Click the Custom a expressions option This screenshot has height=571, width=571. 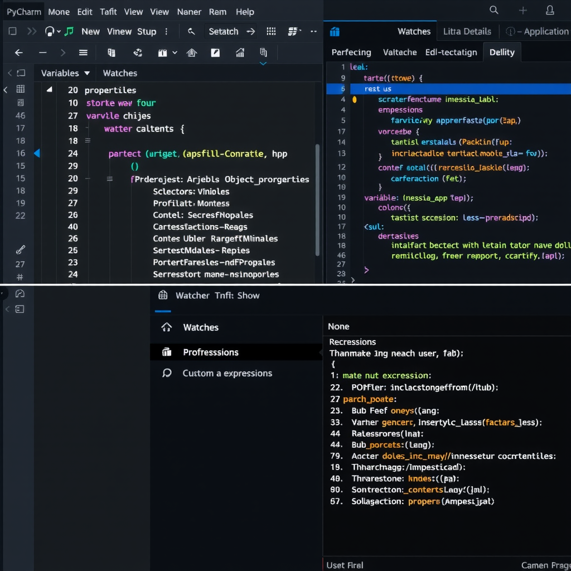point(226,373)
